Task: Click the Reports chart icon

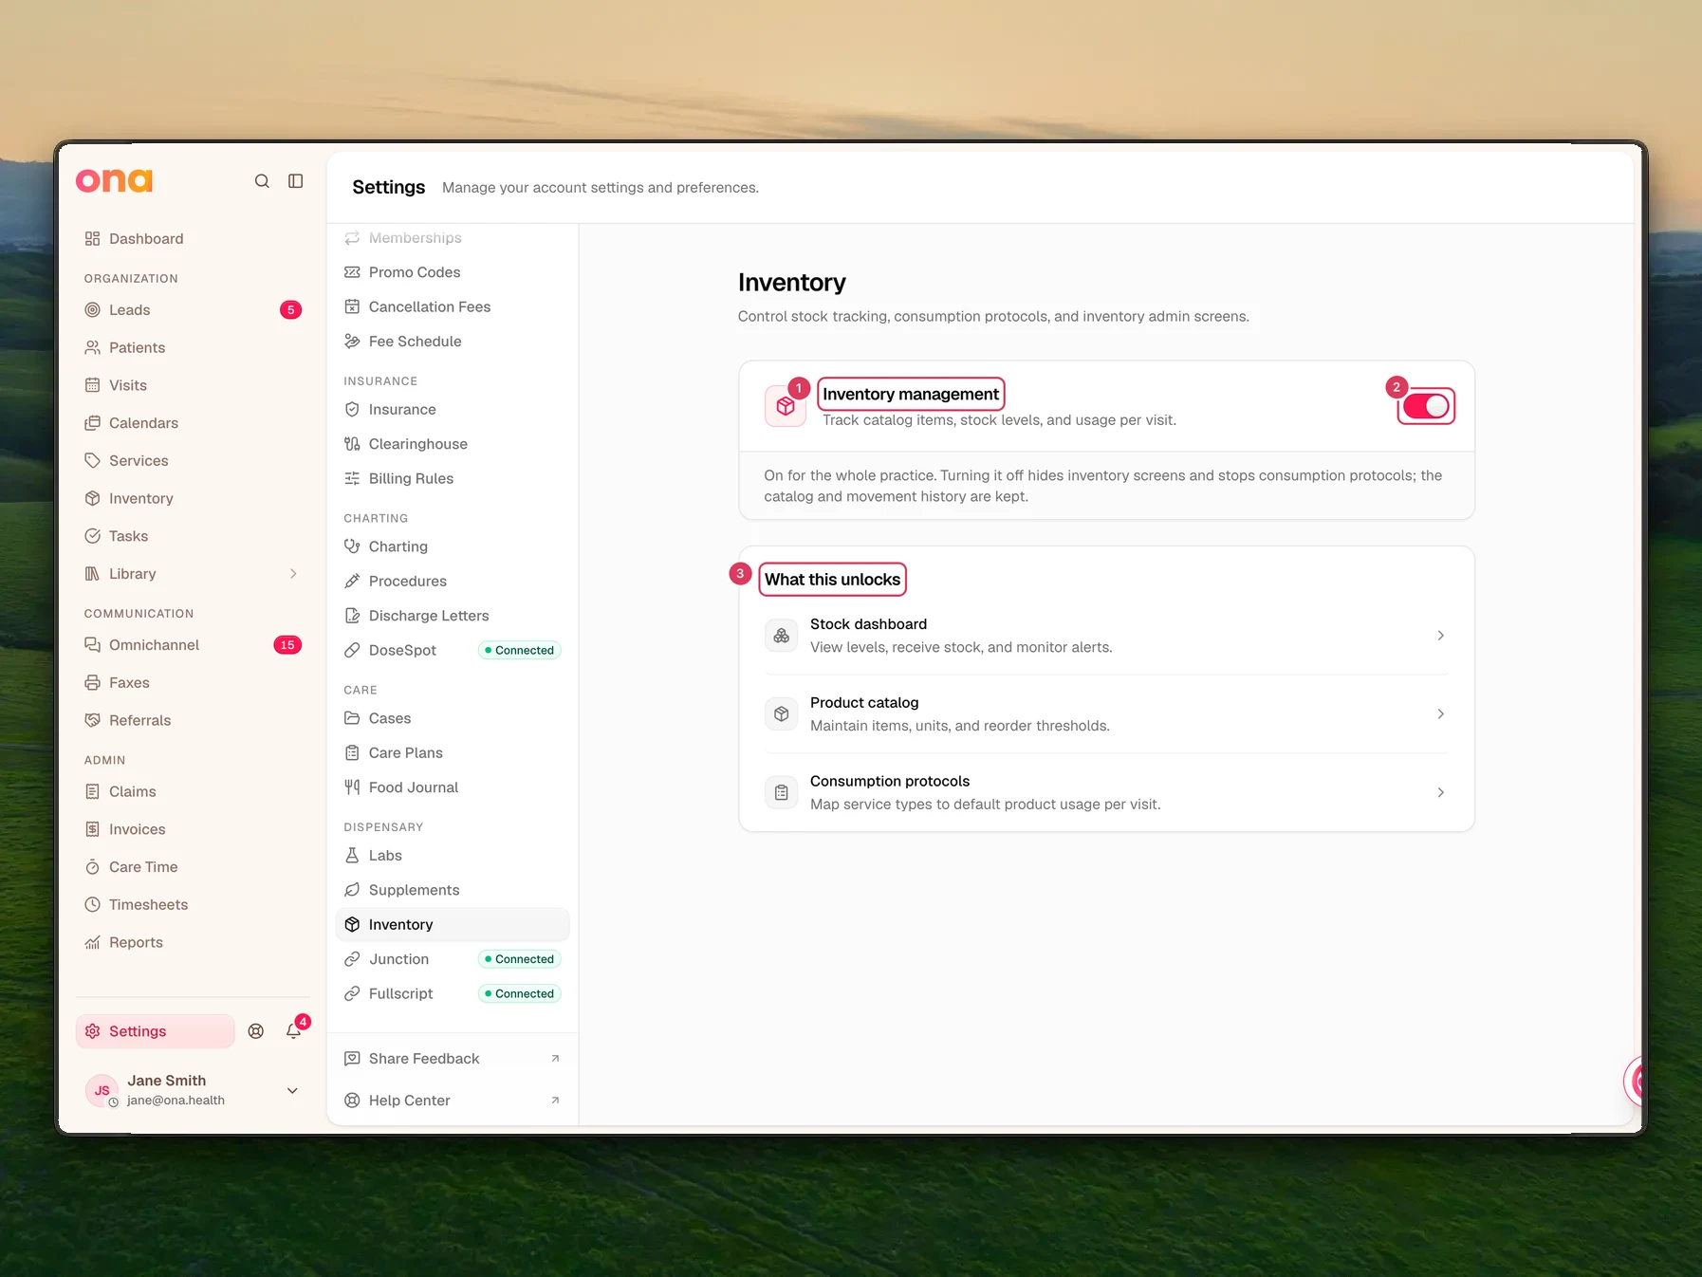Action: point(92,943)
